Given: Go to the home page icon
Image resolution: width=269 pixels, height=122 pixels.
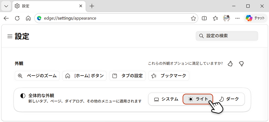Looking at the screenshot, I should pyautogui.click(x=28, y=18).
